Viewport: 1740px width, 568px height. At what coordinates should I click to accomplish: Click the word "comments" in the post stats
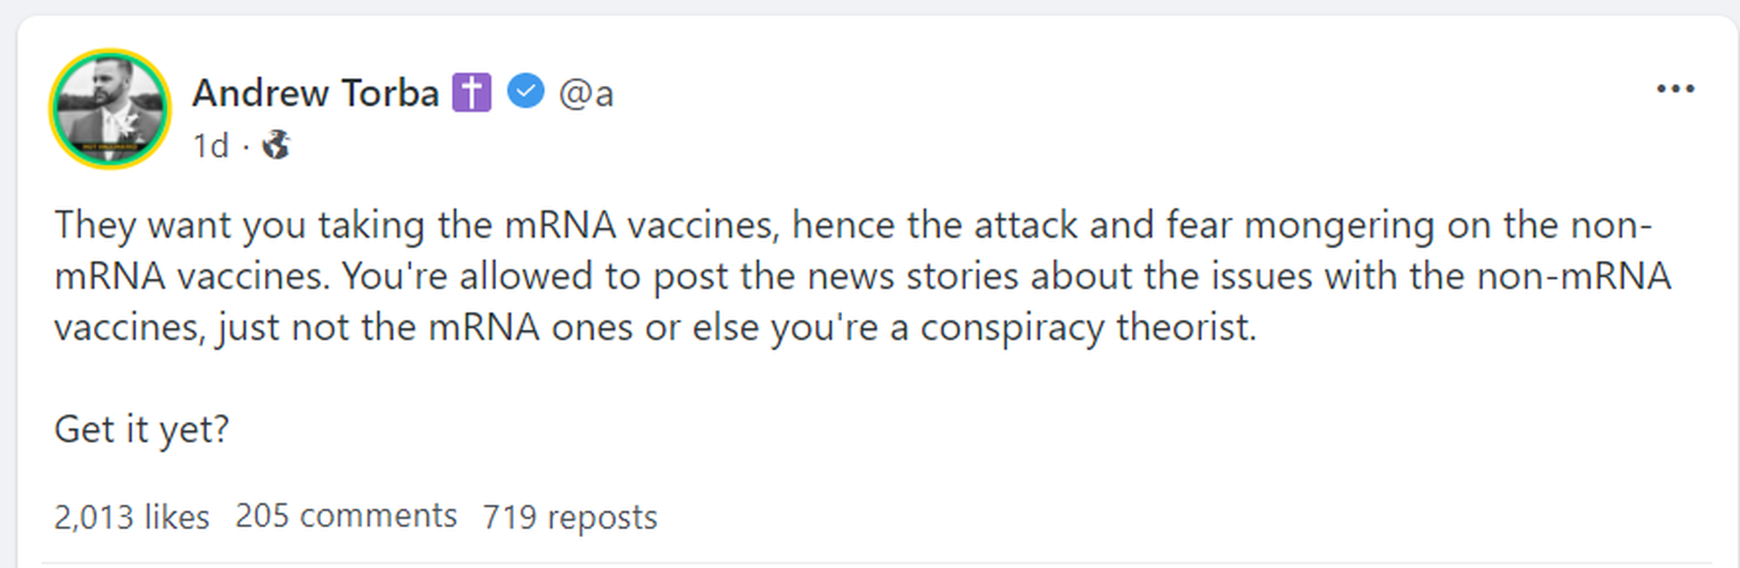[378, 516]
